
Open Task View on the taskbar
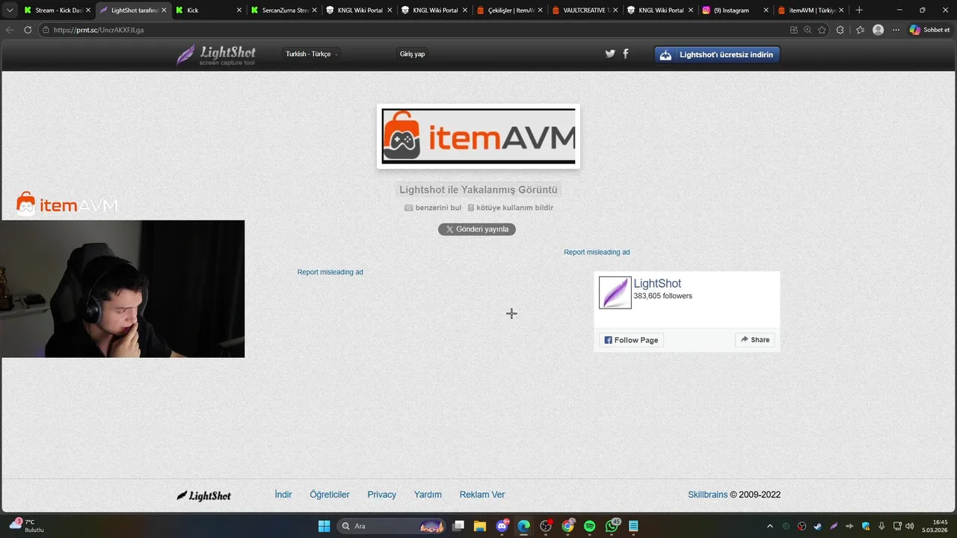tap(459, 526)
